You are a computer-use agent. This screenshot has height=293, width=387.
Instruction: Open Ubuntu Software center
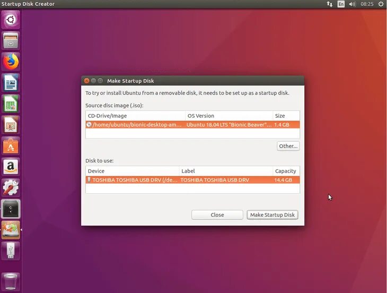click(x=11, y=146)
